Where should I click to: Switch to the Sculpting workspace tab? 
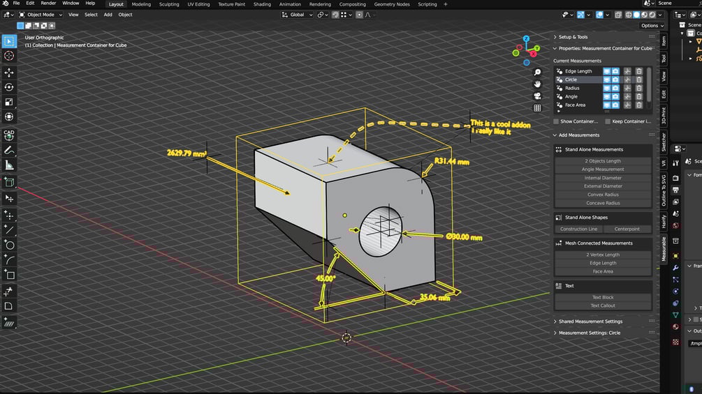(169, 4)
